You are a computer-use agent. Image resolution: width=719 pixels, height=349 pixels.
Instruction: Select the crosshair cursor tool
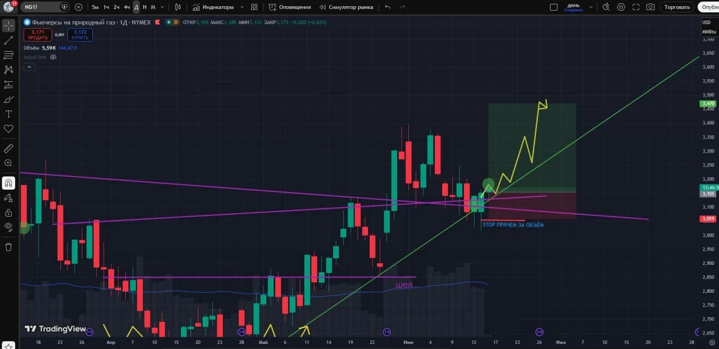8,26
